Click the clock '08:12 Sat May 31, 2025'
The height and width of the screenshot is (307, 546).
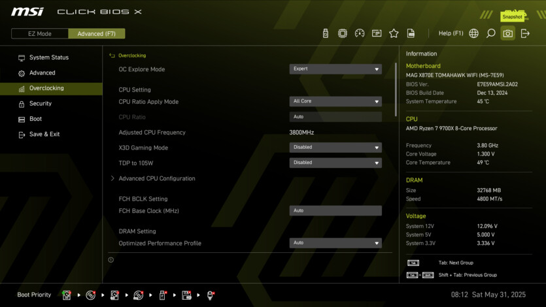(488, 295)
